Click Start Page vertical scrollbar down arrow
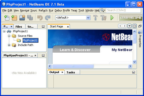The width and height of the screenshot is (144, 96). coord(134,62)
